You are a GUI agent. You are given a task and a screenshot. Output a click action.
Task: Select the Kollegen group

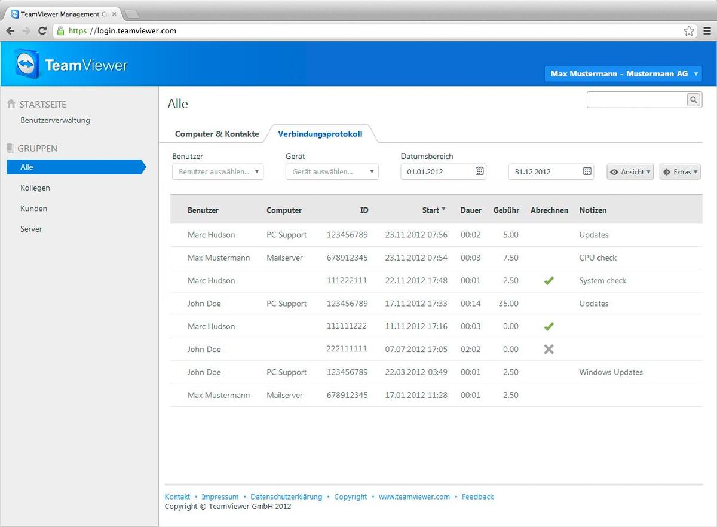(x=35, y=188)
